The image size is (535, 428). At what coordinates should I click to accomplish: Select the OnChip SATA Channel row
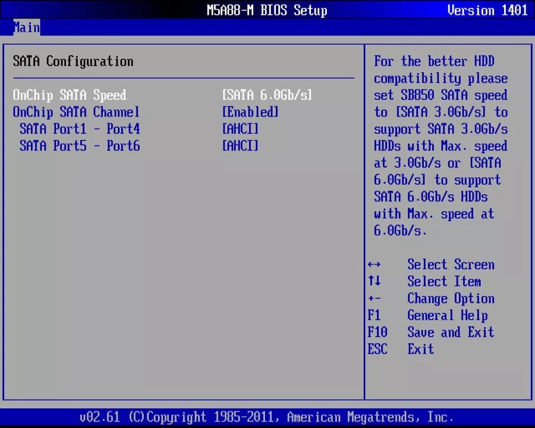(x=75, y=112)
